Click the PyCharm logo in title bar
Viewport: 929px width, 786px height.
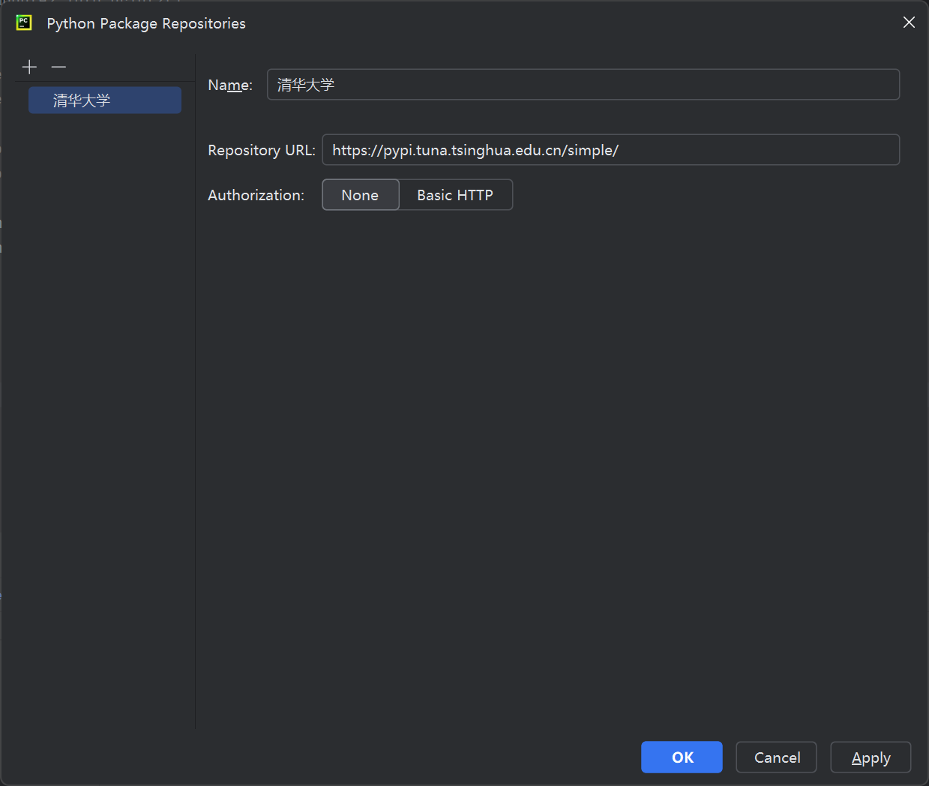[x=24, y=22]
